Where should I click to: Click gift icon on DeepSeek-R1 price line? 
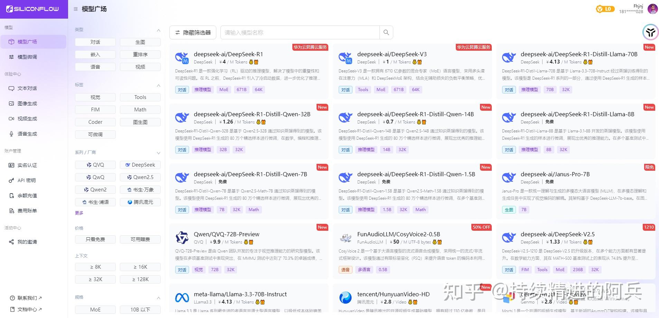pyautogui.click(x=256, y=62)
